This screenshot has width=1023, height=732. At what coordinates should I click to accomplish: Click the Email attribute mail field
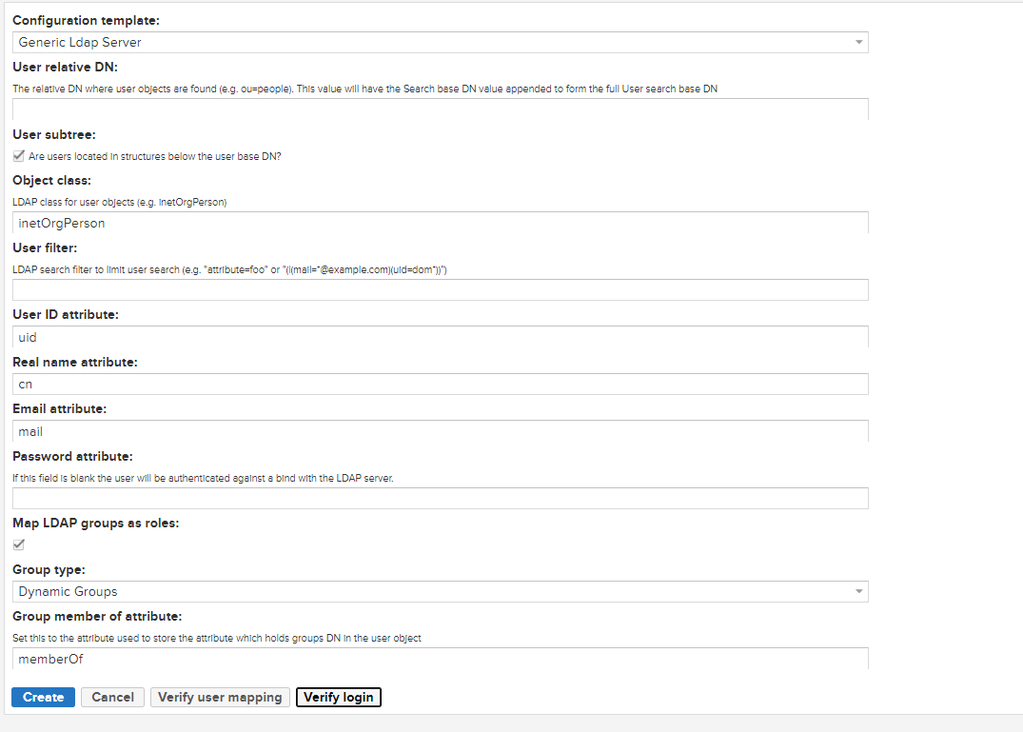pos(440,431)
